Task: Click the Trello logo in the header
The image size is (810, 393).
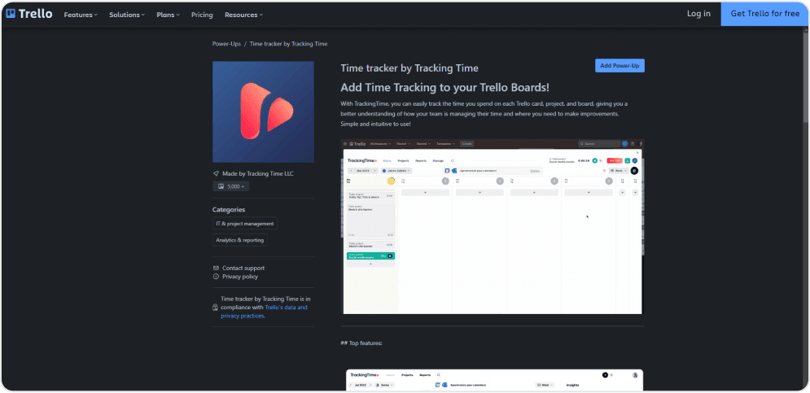Action: (30, 14)
